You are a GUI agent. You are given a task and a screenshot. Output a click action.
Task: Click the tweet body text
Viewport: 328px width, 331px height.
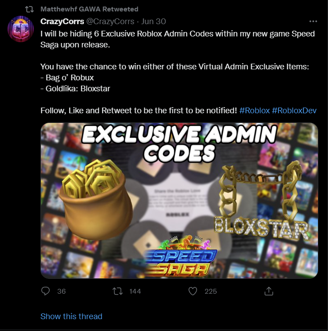[179, 72]
